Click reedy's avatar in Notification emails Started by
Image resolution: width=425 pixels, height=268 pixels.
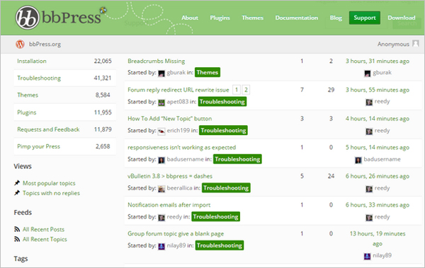tap(161, 217)
